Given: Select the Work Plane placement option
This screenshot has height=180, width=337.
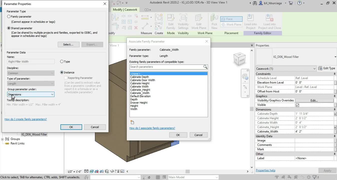Looking at the screenshot, I should tap(231, 24).
